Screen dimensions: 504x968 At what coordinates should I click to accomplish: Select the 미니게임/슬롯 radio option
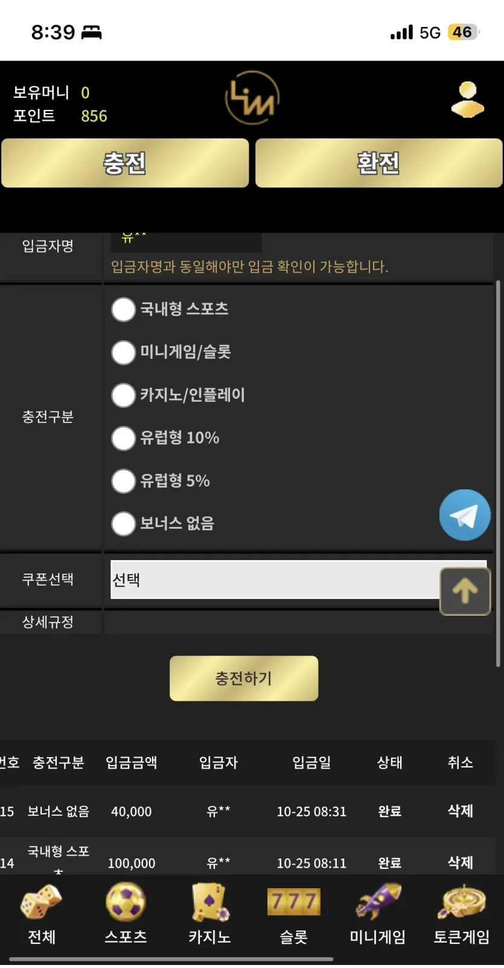pos(123,352)
